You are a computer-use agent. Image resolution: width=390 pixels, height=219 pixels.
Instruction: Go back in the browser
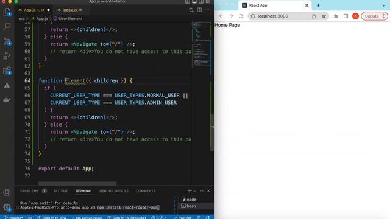click(221, 16)
